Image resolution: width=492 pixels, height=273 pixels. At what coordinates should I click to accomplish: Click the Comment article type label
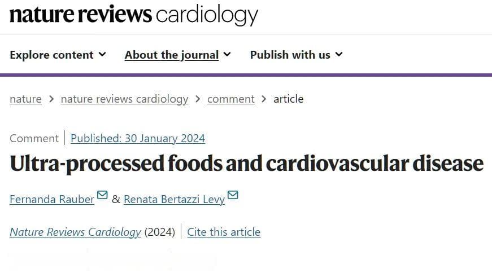pyautogui.click(x=34, y=138)
